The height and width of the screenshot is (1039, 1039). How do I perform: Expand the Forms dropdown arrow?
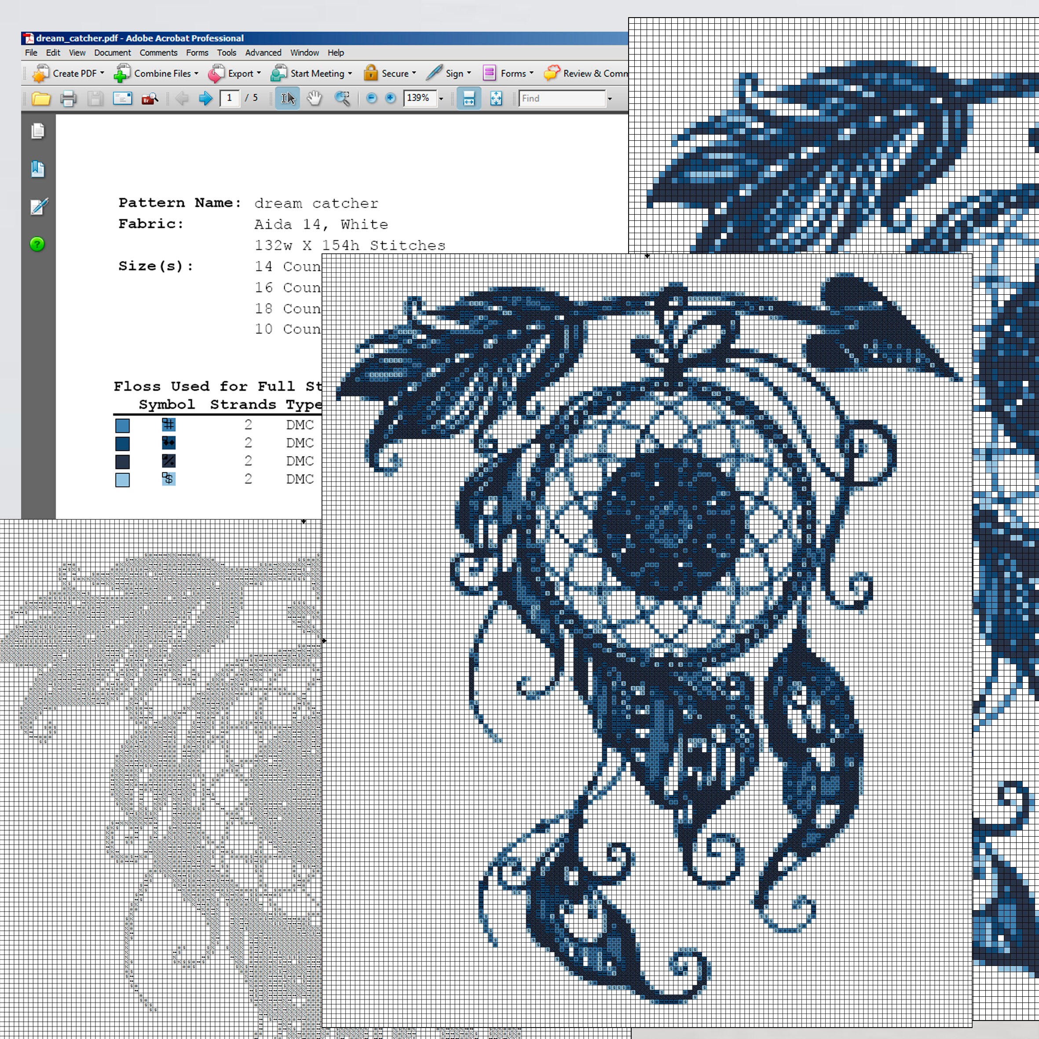click(531, 73)
